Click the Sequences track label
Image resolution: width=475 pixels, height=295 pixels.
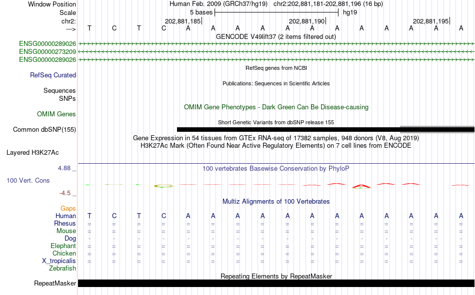[59, 90]
